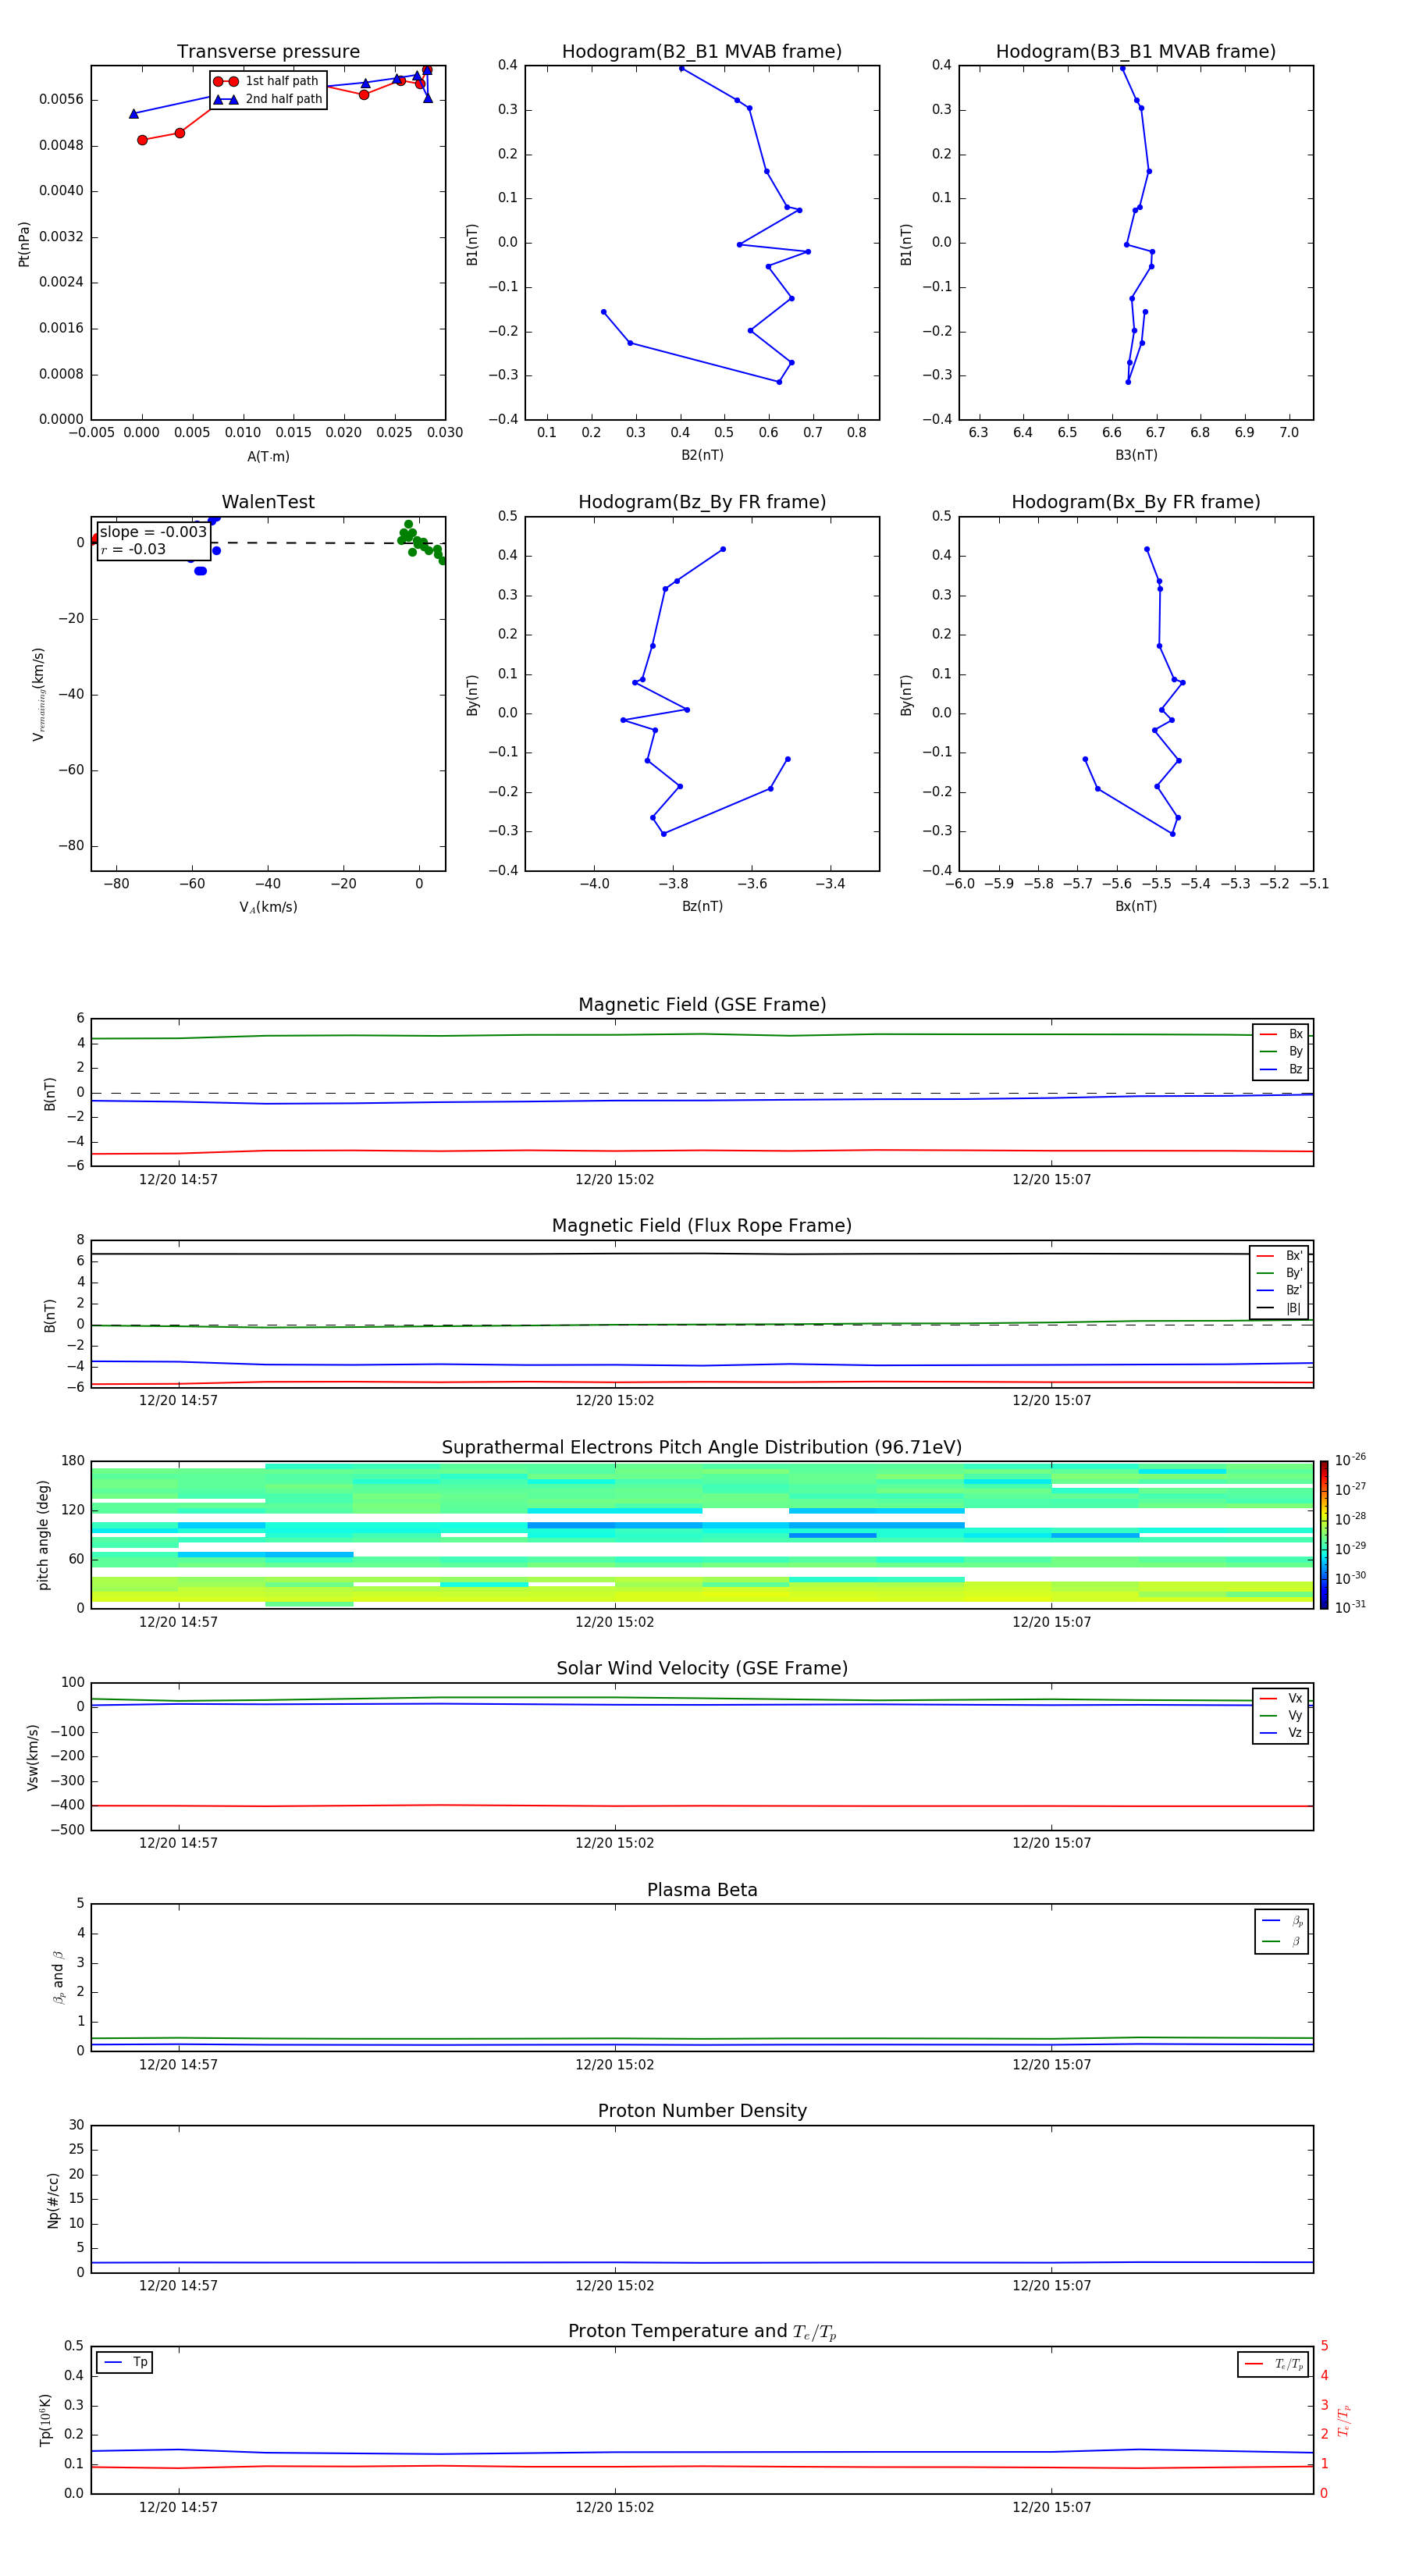The image size is (1405, 2576).
Task: Click the 'Hodogram(Bx_By FR frame)' title
Action: (1136, 502)
